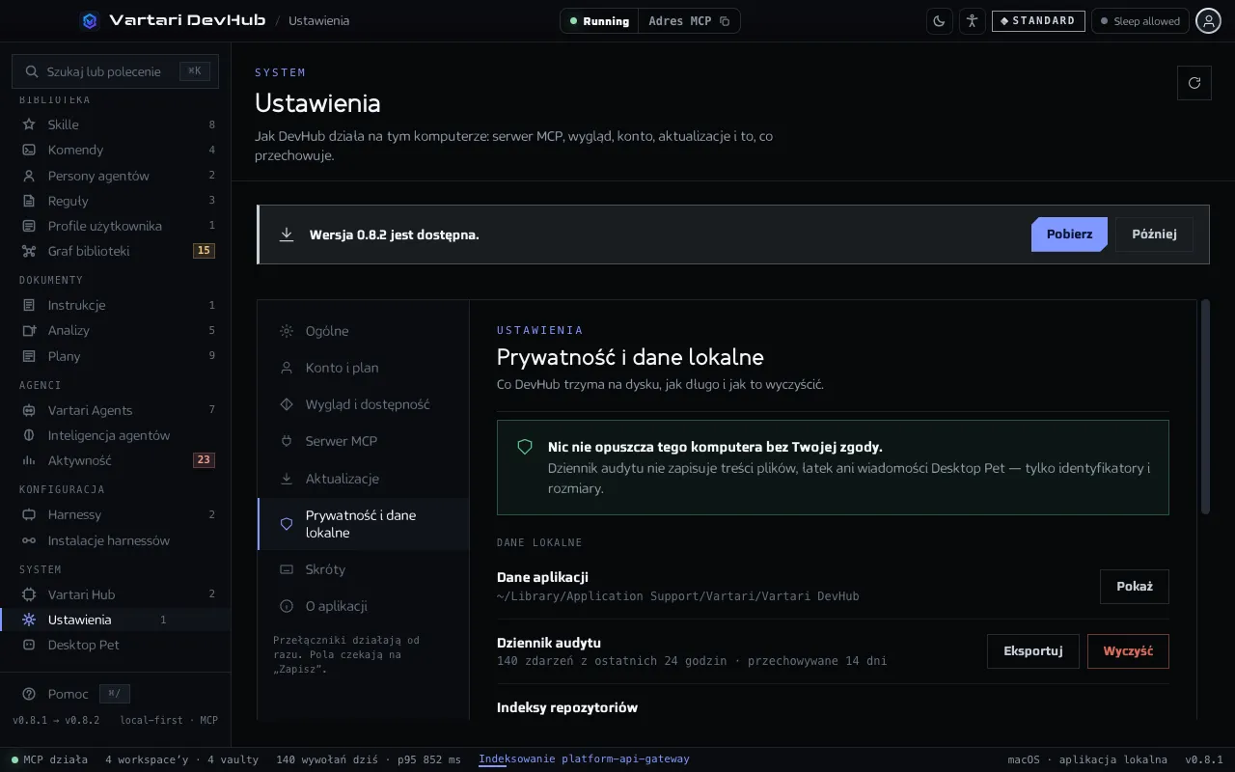Select Reguły in the sidebar
The image size is (1235, 772).
[x=116, y=201]
